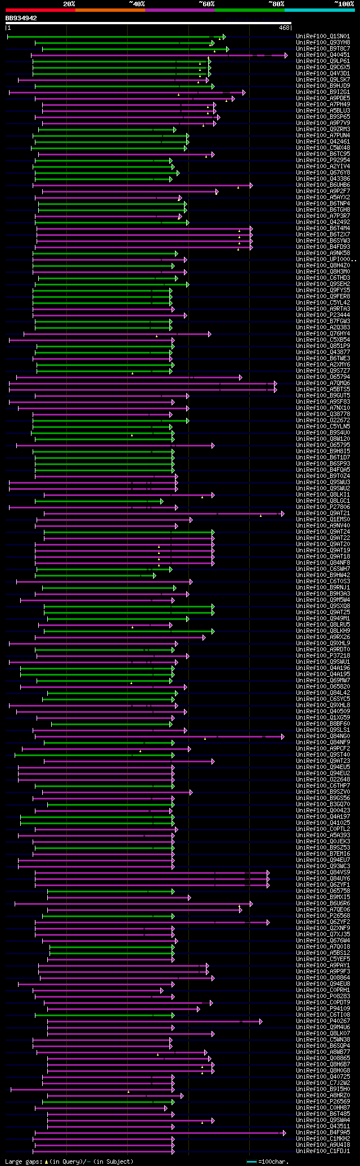Select the UniRef100_A7QE06 label

(x=323, y=909)
